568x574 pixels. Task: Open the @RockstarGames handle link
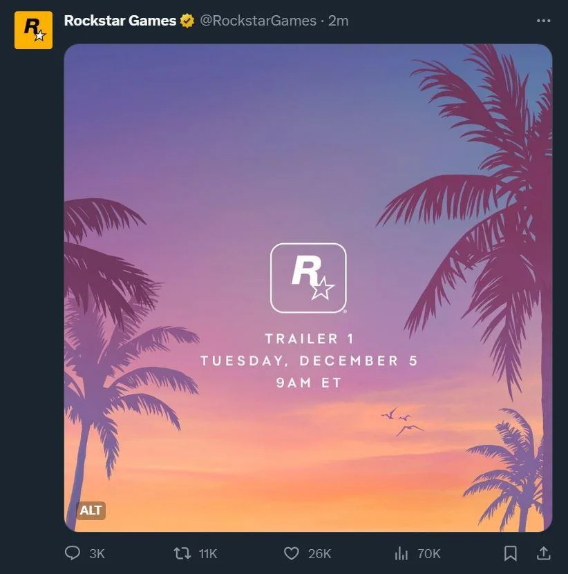pos(258,21)
